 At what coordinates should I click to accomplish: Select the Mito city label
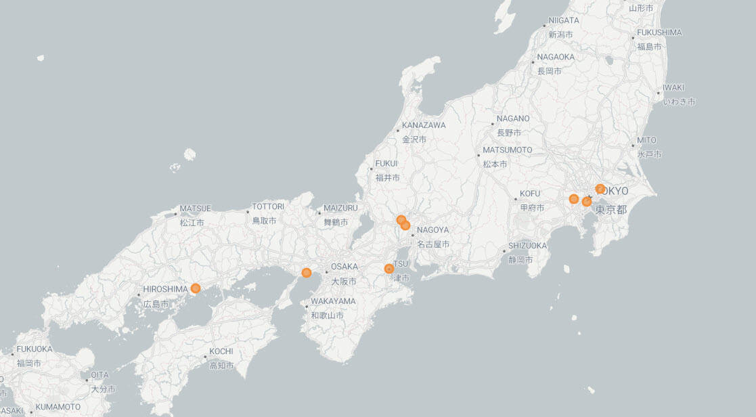(x=648, y=141)
